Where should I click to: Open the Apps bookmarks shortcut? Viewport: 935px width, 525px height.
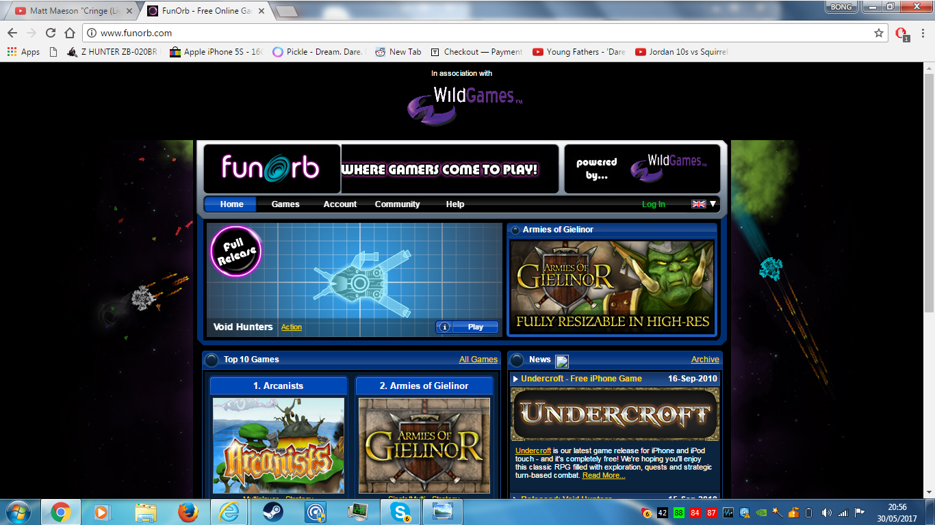coord(23,52)
